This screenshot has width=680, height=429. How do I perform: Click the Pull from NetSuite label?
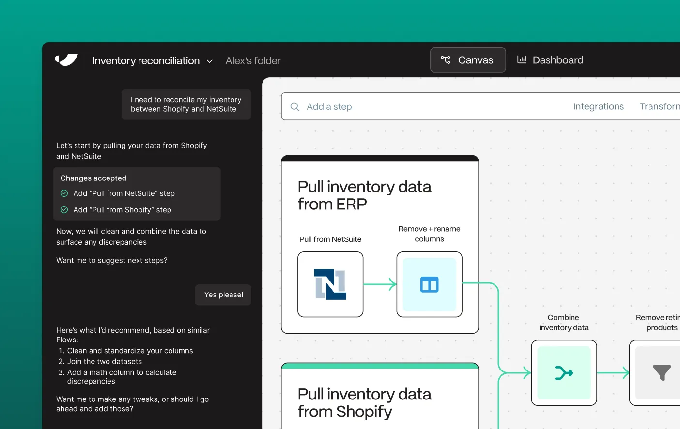click(x=330, y=239)
